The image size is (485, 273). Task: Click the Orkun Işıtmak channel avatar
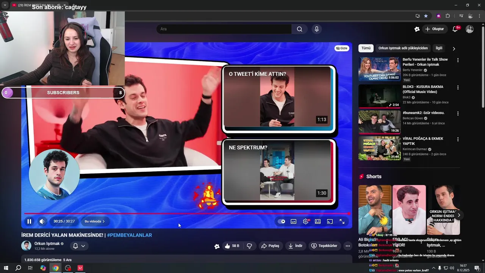tap(27, 246)
